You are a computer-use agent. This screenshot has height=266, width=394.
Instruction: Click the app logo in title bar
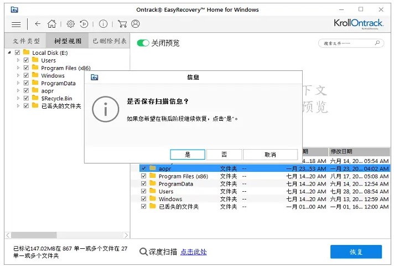pyautogui.click(x=14, y=10)
